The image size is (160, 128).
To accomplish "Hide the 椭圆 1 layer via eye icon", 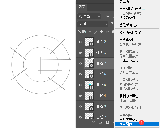I will 80,53.
